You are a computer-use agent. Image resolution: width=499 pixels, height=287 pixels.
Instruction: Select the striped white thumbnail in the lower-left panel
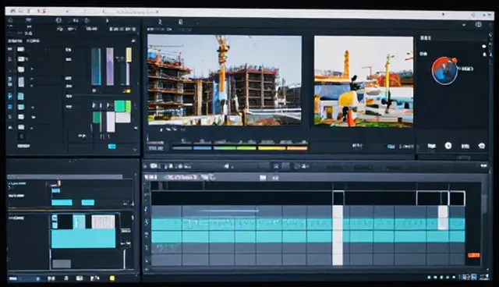tap(103, 221)
